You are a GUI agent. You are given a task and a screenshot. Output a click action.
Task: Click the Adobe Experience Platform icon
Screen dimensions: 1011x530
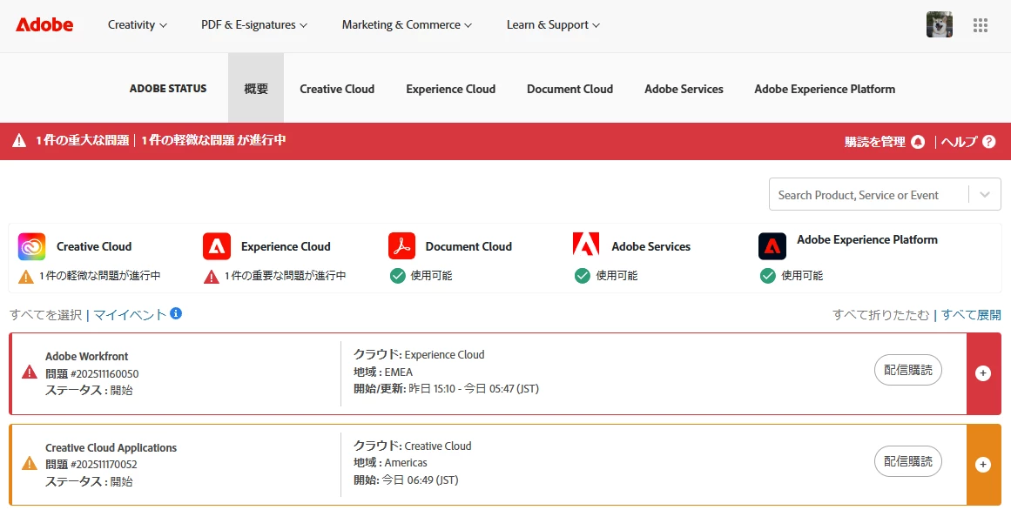(x=772, y=246)
